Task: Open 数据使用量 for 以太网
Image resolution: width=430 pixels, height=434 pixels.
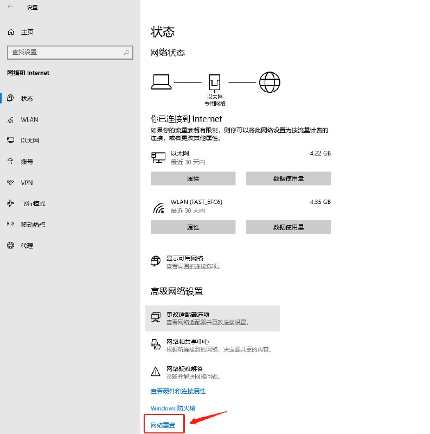Action: click(x=288, y=178)
